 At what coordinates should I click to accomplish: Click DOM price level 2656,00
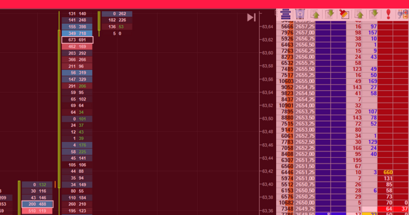pos(305,57)
